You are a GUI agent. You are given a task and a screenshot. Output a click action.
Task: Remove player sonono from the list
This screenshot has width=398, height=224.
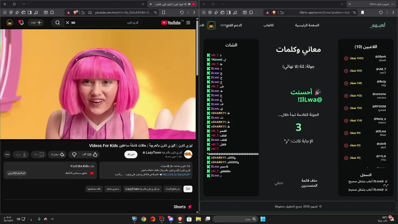pos(346,96)
